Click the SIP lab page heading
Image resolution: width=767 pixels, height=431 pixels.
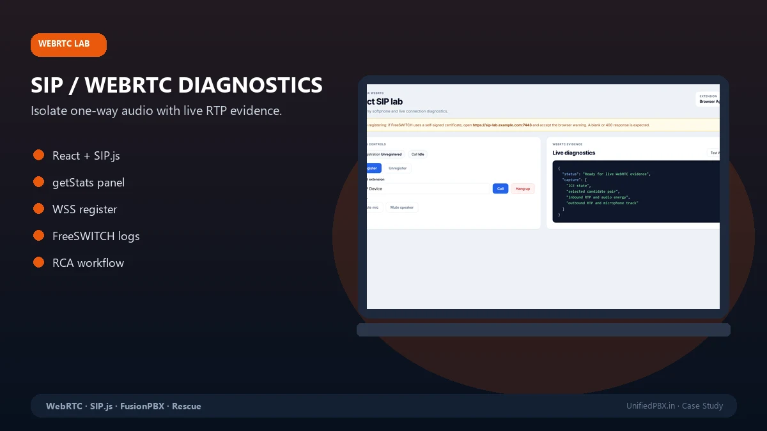[x=385, y=102]
